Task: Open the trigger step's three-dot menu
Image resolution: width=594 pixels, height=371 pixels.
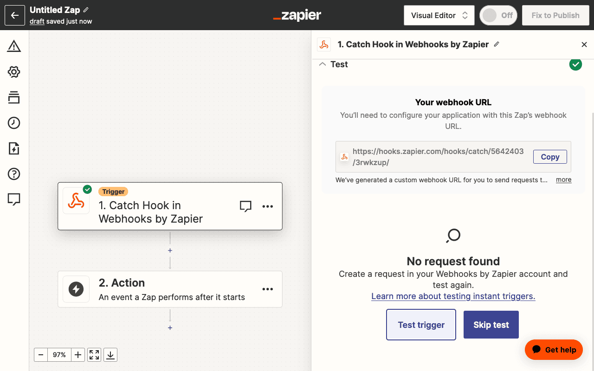Action: (268, 206)
